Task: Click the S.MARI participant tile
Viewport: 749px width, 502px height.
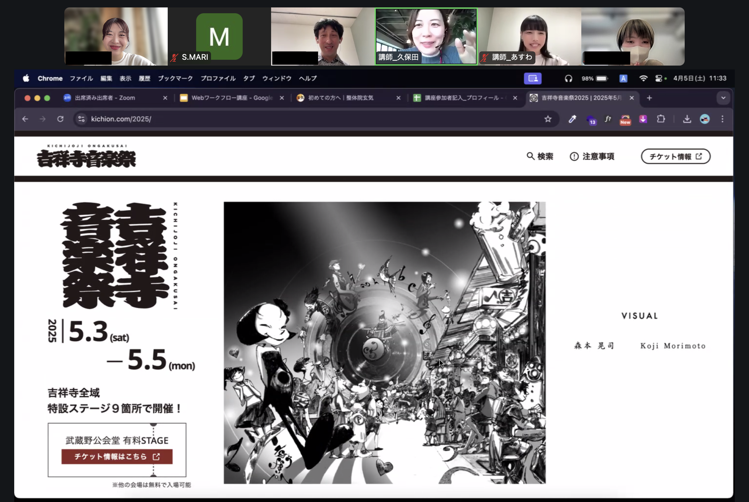Action: 219,37
